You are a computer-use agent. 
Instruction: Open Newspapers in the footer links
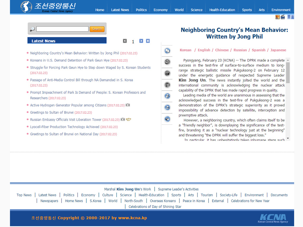49,201
